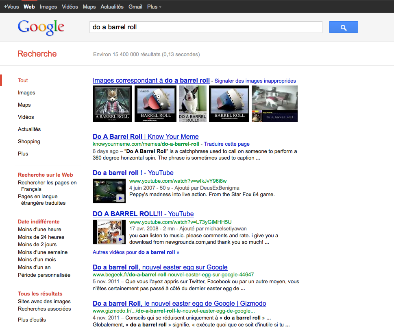This screenshot has width=394, height=335.
Task: Click the Environ 15 400 000 résultats text
Action: tap(146, 55)
